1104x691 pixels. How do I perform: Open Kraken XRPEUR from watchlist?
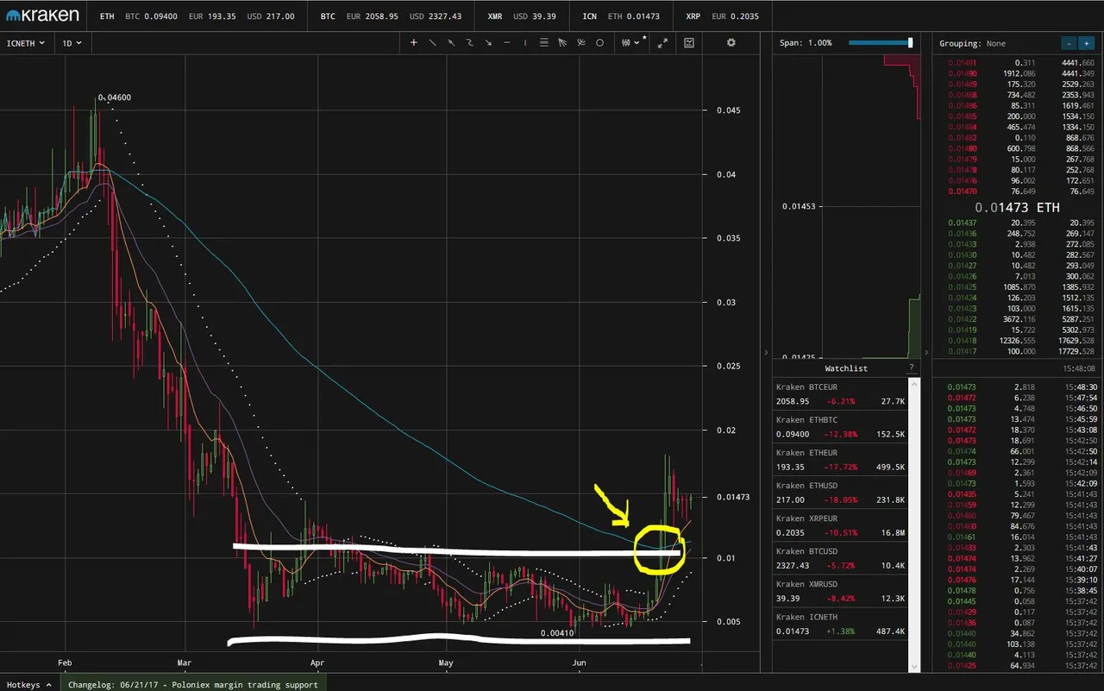(841, 525)
